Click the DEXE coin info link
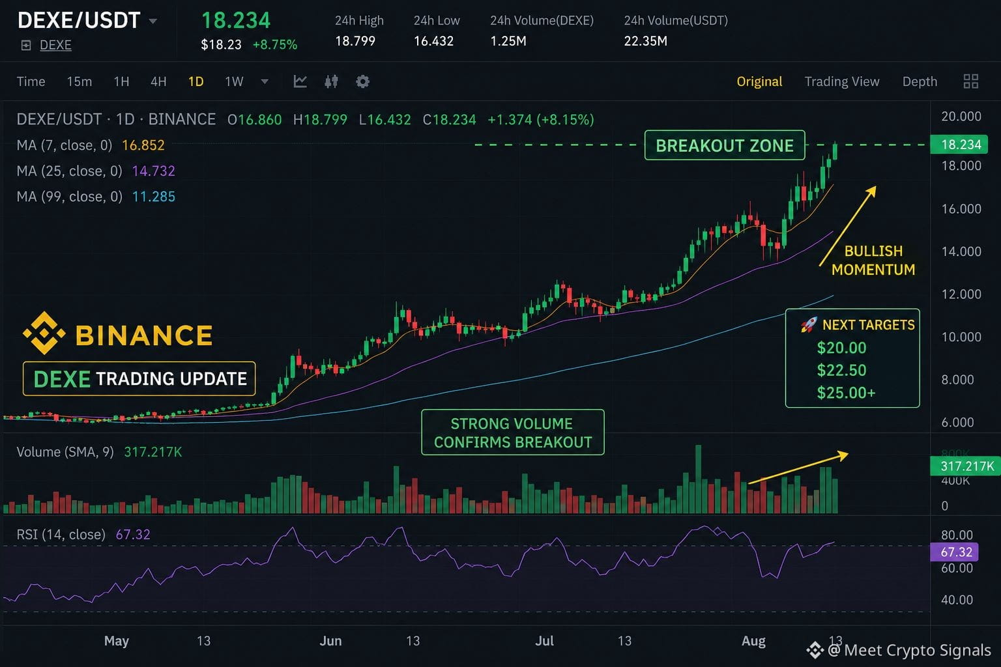 point(55,45)
